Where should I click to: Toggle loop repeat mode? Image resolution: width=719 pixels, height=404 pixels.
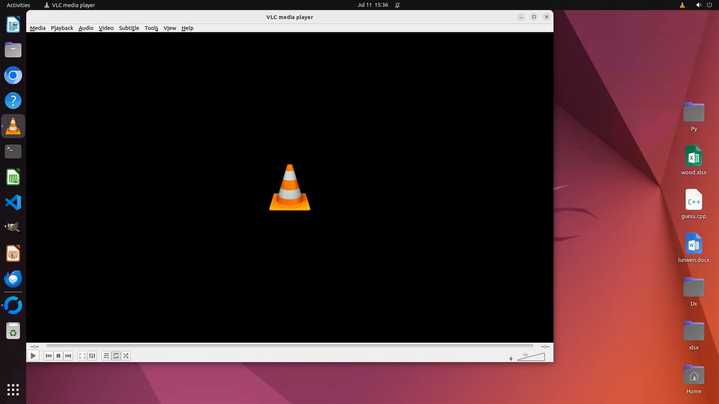(x=116, y=356)
